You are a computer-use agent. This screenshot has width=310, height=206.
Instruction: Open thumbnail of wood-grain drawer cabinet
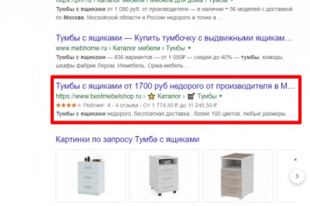tap(238, 176)
